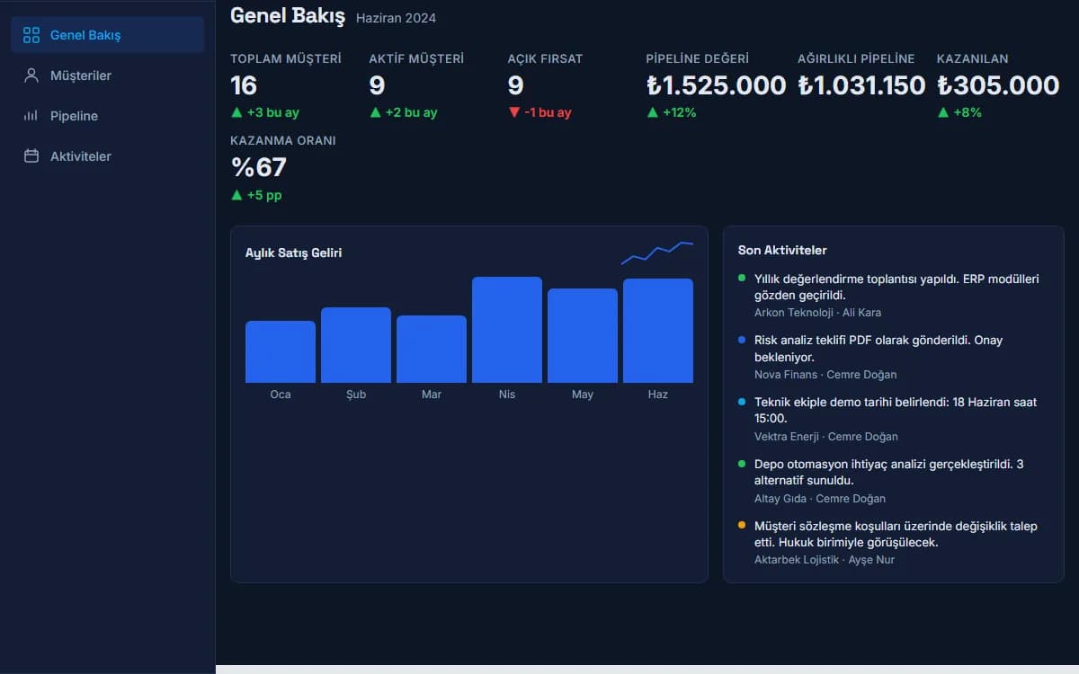Click Kazanma Oranı value %67
Viewport: 1079px width, 674px height.
point(258,168)
